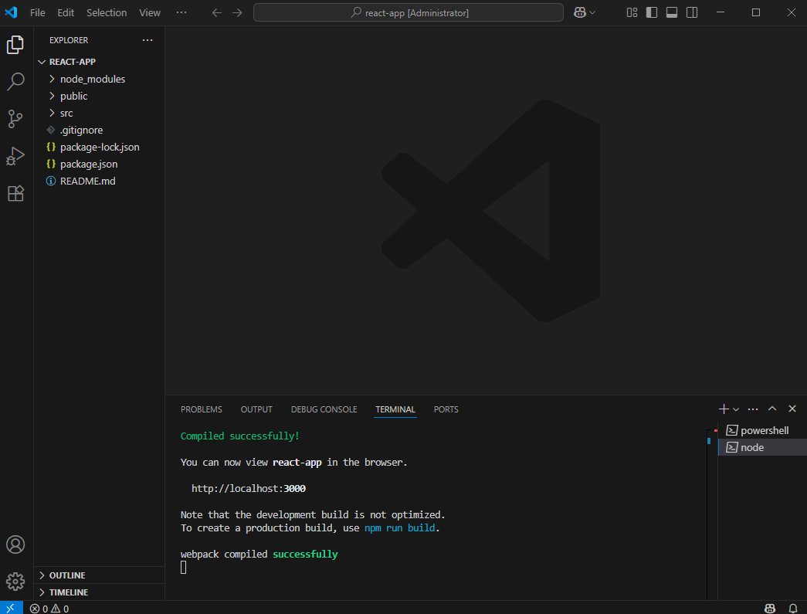
Task: Maximize the panel with up chevron
Action: 772,409
